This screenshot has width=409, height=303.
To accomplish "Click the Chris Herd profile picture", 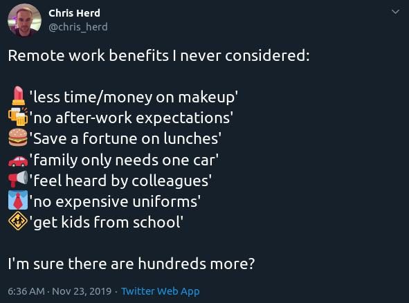I will pos(24,20).
